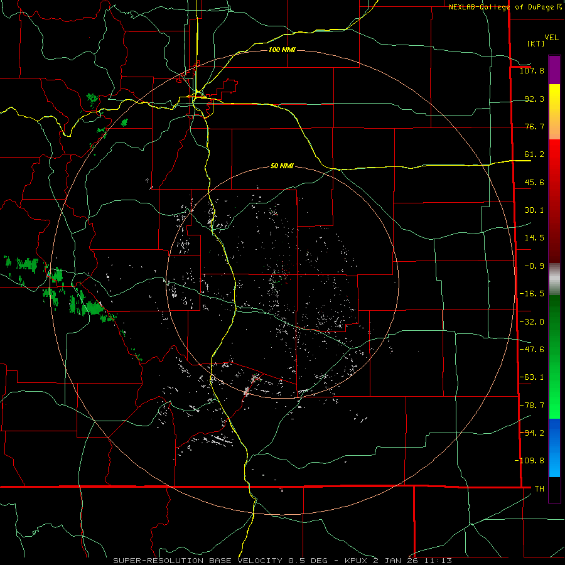
Task: Select the -0.9 legend value
Action: click(x=534, y=266)
